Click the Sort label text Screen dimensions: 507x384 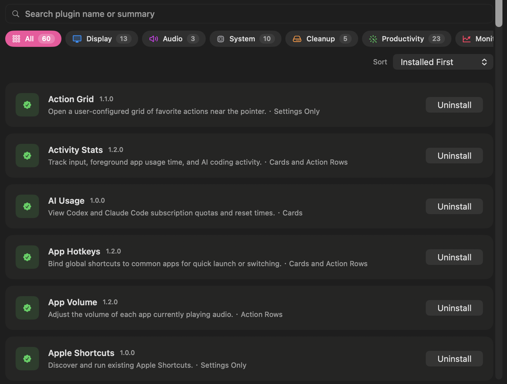380,62
